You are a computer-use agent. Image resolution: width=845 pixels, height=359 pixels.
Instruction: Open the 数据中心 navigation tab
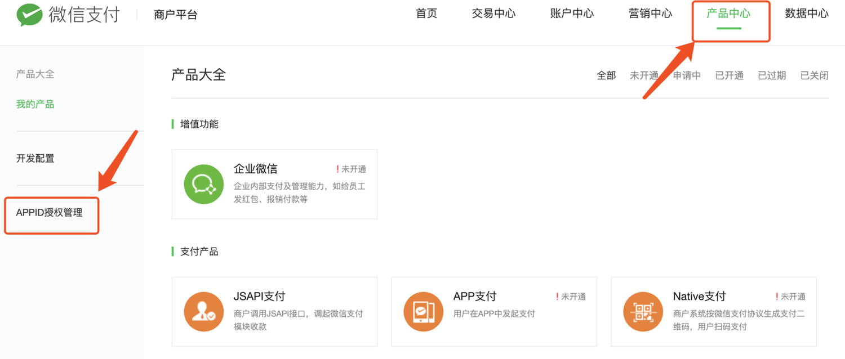(807, 14)
